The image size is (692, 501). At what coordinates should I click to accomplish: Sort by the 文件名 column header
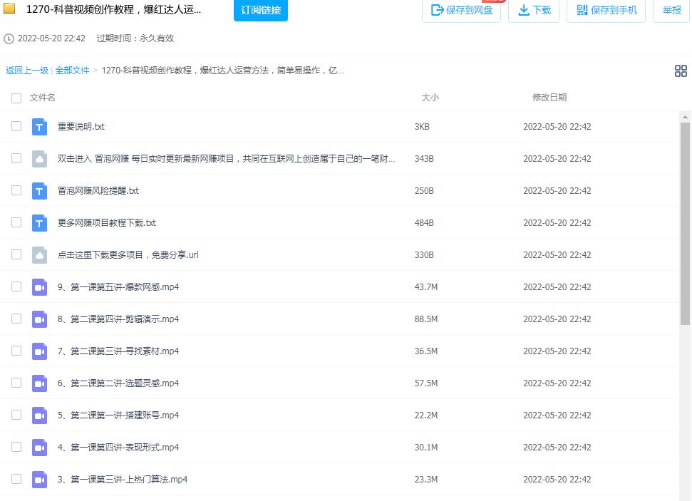tap(42, 98)
